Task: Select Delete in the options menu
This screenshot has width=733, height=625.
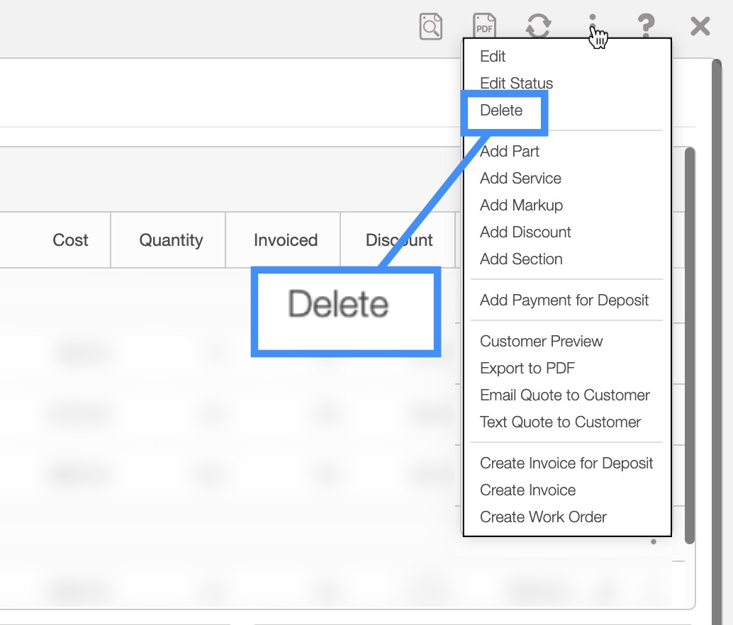Action: tap(501, 111)
